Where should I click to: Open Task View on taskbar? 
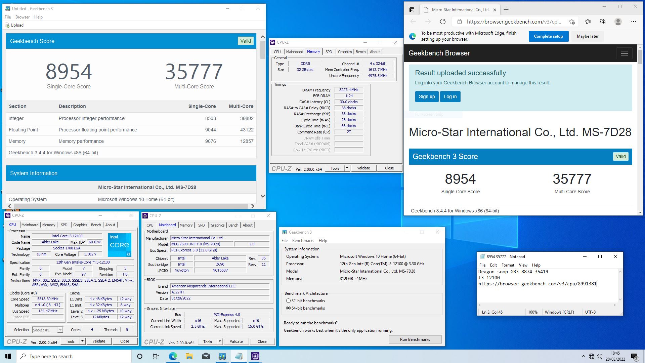click(156, 356)
